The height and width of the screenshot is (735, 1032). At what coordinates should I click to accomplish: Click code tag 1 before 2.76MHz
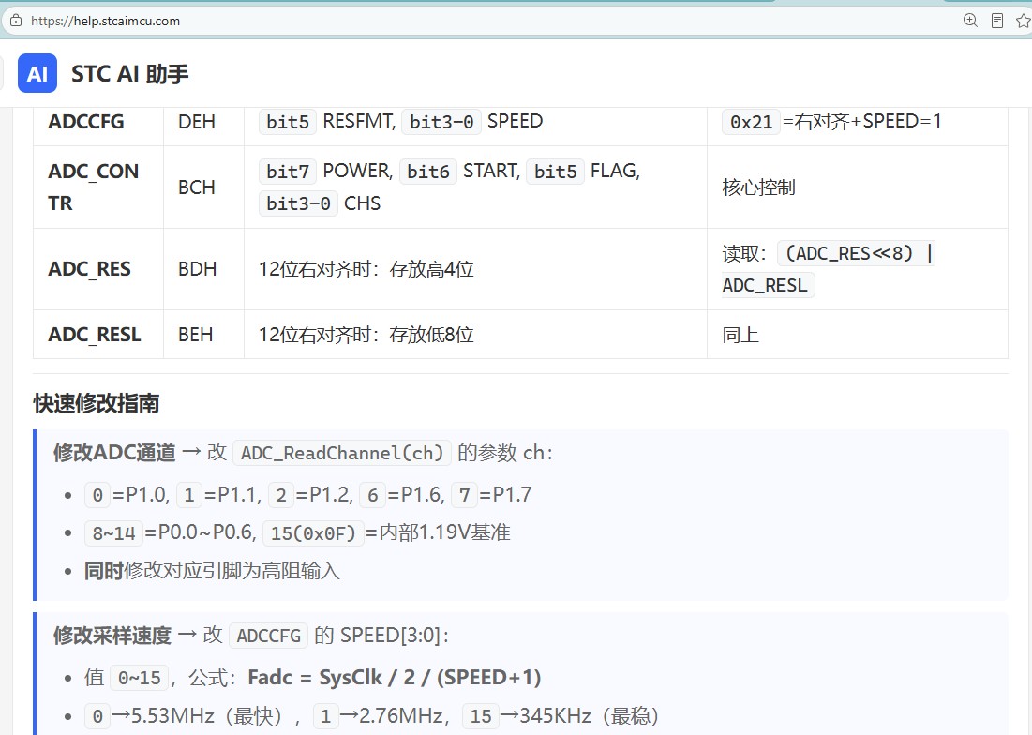[326, 716]
